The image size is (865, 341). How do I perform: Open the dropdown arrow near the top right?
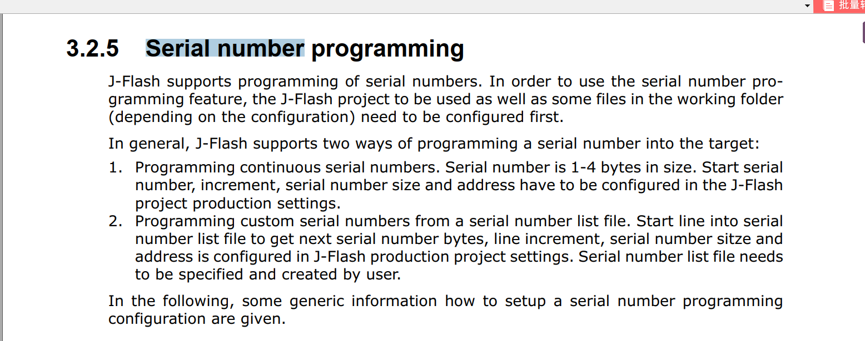pos(807,6)
